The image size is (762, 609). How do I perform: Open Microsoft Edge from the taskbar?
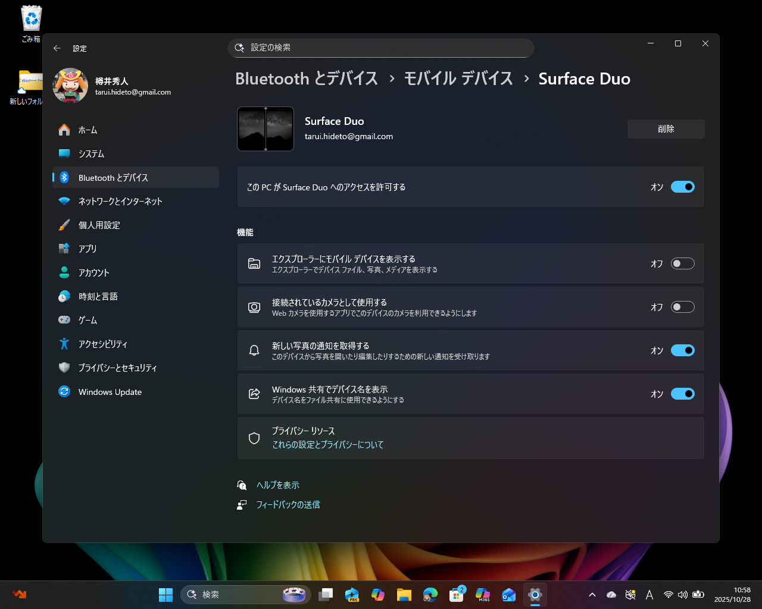pos(430,595)
